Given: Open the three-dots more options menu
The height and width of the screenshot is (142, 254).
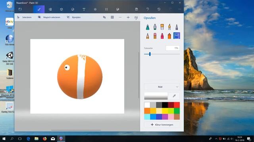Looking at the screenshot, I should (180, 9).
